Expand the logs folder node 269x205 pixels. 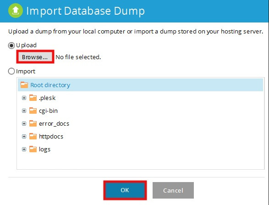click(24, 150)
